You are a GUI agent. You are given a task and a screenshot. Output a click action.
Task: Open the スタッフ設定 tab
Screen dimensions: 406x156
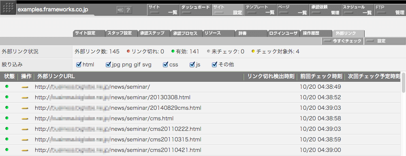tap(121, 33)
